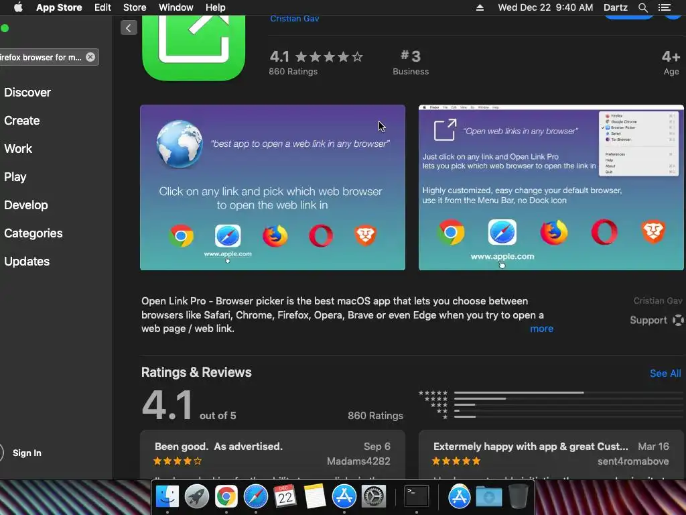
Task: Click the #3 Business ranking
Action: click(411, 63)
